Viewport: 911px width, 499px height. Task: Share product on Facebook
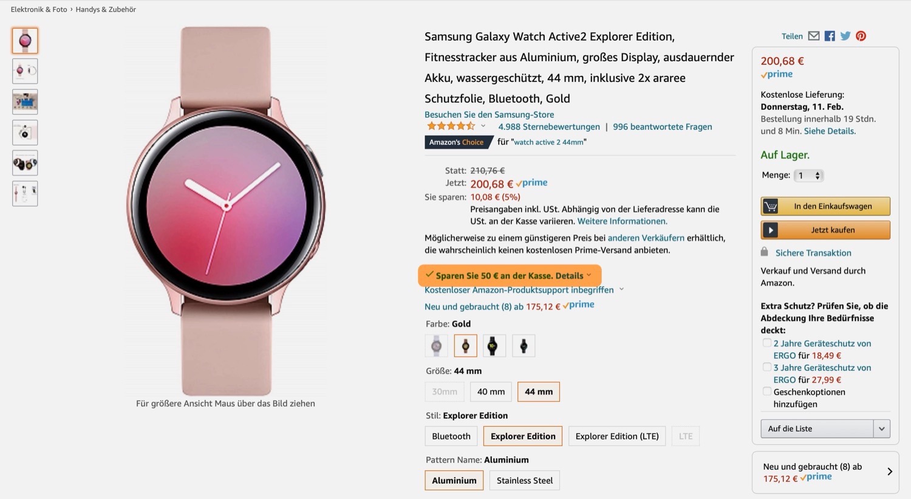pos(830,36)
